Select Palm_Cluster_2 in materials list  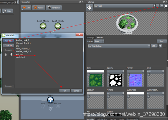23,49
